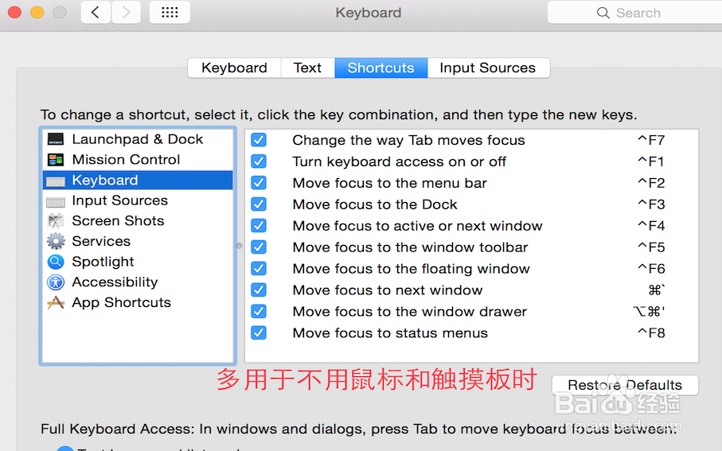Choose the Spotlight magnifier icon
This screenshot has height=451, width=722.
click(56, 262)
